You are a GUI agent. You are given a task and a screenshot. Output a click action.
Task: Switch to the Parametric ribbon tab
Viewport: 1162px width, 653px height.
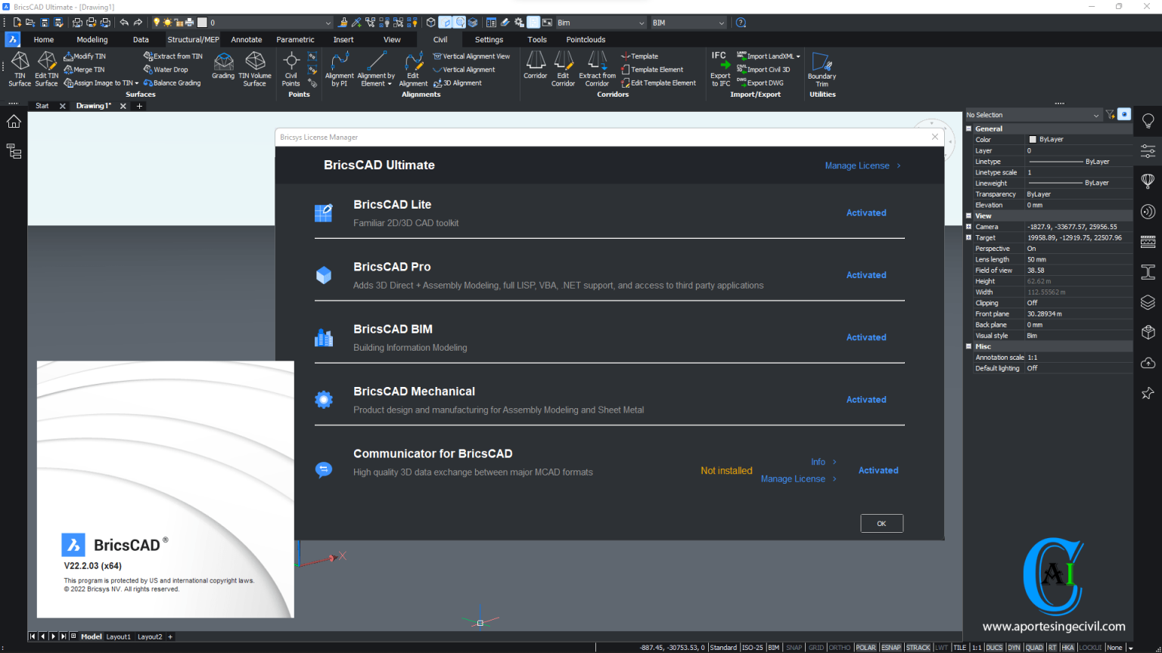point(295,39)
